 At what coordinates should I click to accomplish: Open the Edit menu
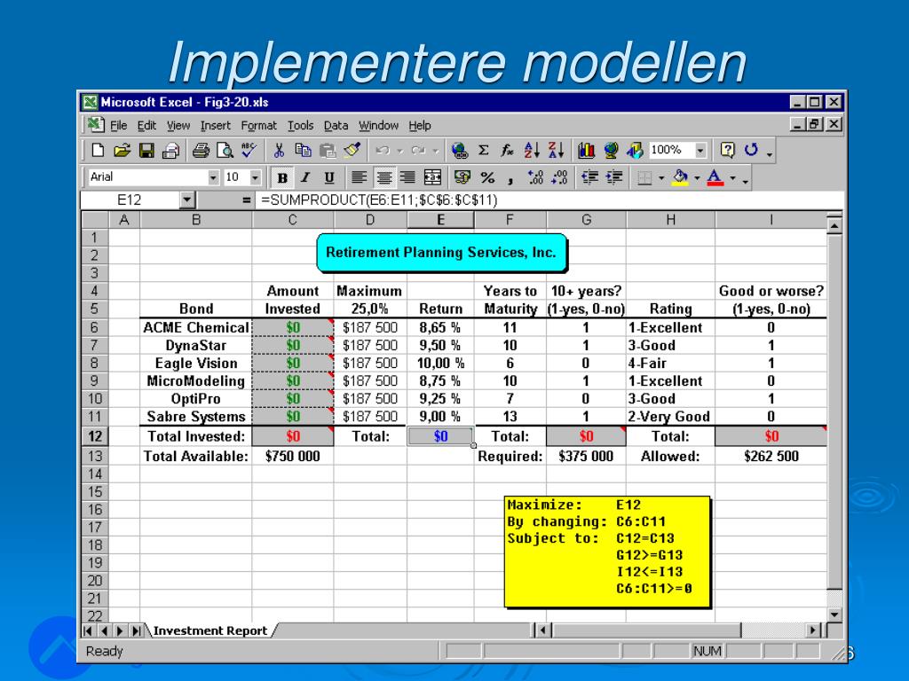(146, 126)
